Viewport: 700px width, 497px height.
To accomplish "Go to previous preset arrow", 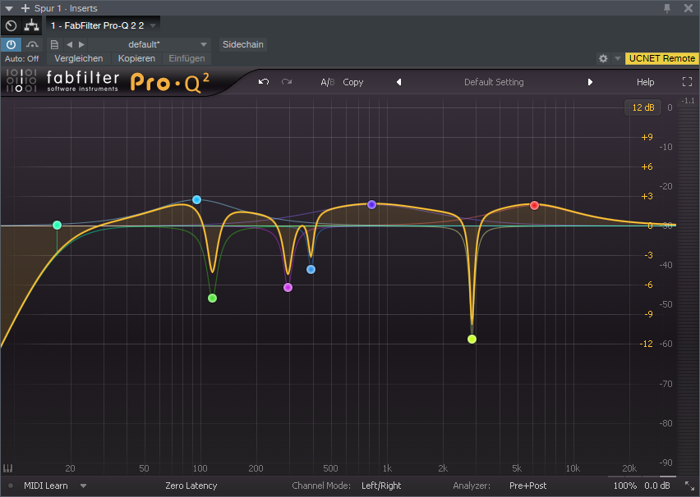I will 399,82.
